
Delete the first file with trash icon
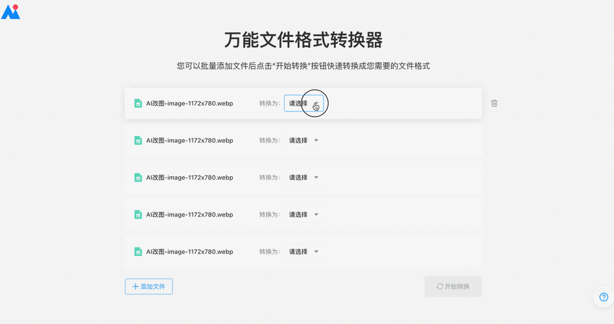494,103
